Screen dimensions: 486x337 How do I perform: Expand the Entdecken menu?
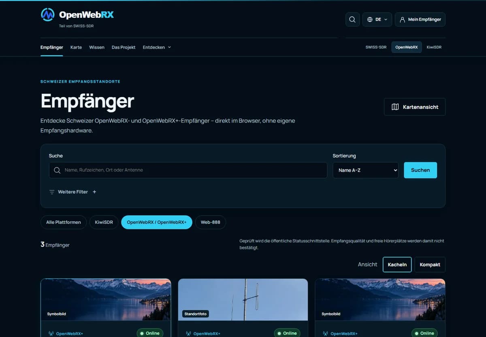pos(157,47)
